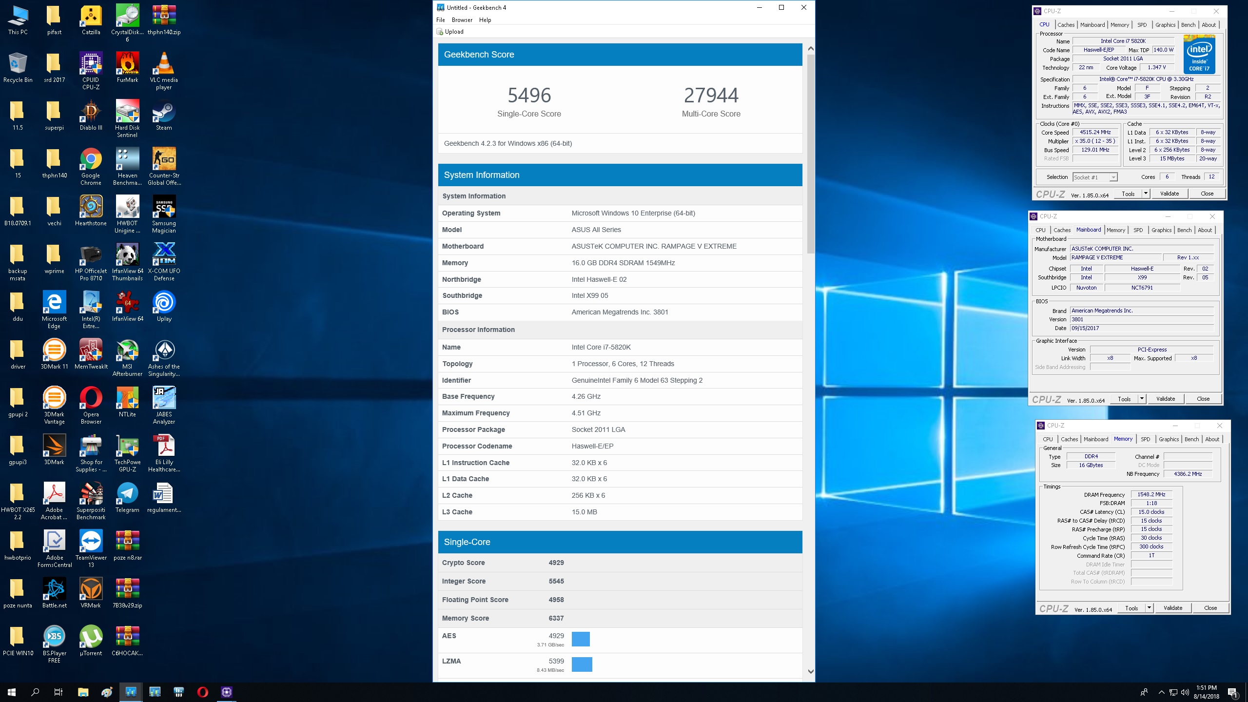Click Validate in top CPU-Z window
The image size is (1248, 702).
click(1169, 194)
